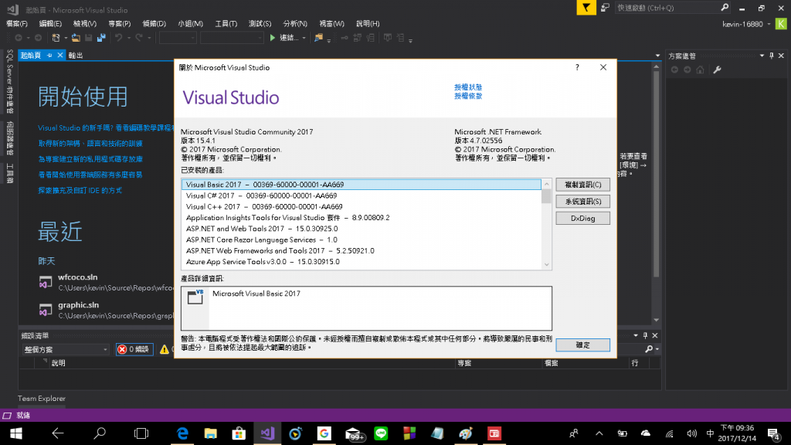Click the graphic.sln solution file icon
791x445 pixels.
pyautogui.click(x=46, y=310)
